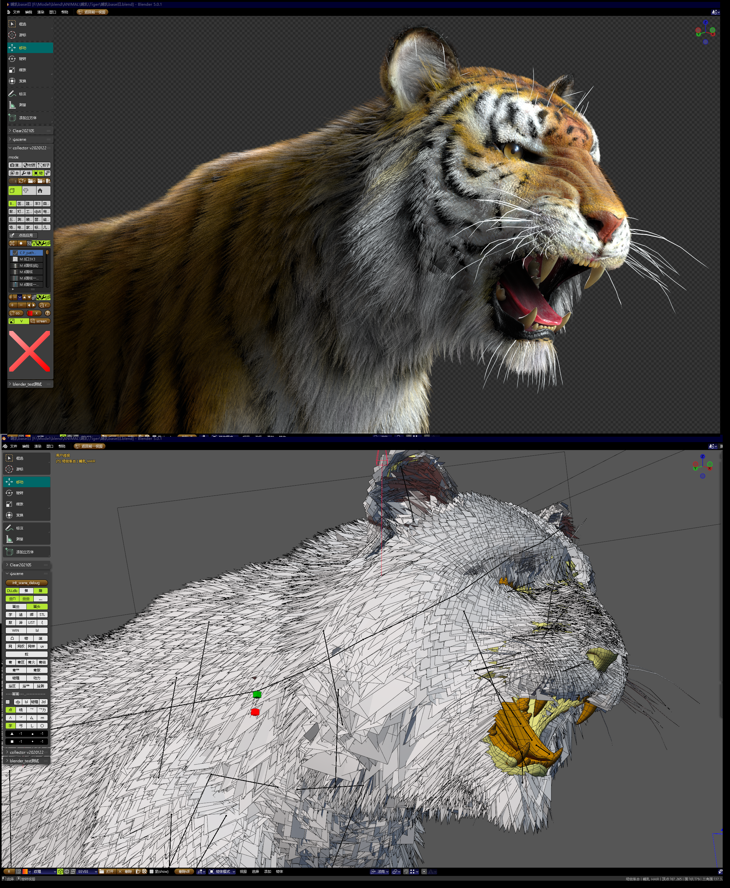Open the EEVEE render engine dropdown
Viewport: 730px width, 888px height.
(87, 871)
